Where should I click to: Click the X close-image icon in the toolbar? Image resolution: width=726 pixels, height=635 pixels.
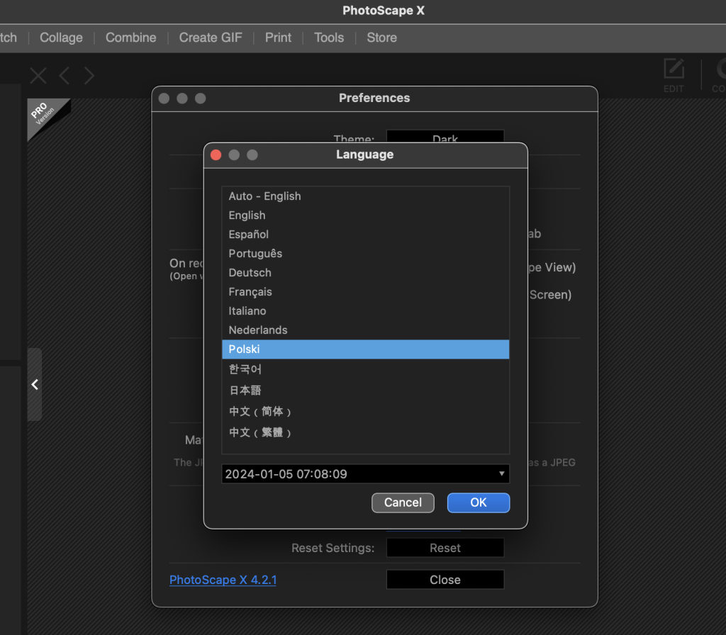38,76
